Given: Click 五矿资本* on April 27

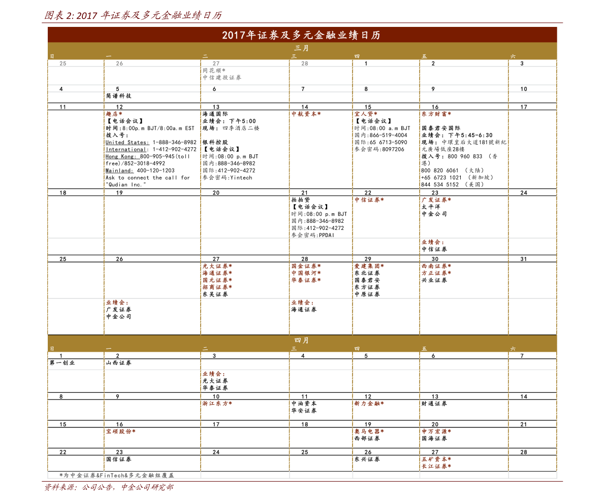Looking at the screenshot, I should point(436,459).
